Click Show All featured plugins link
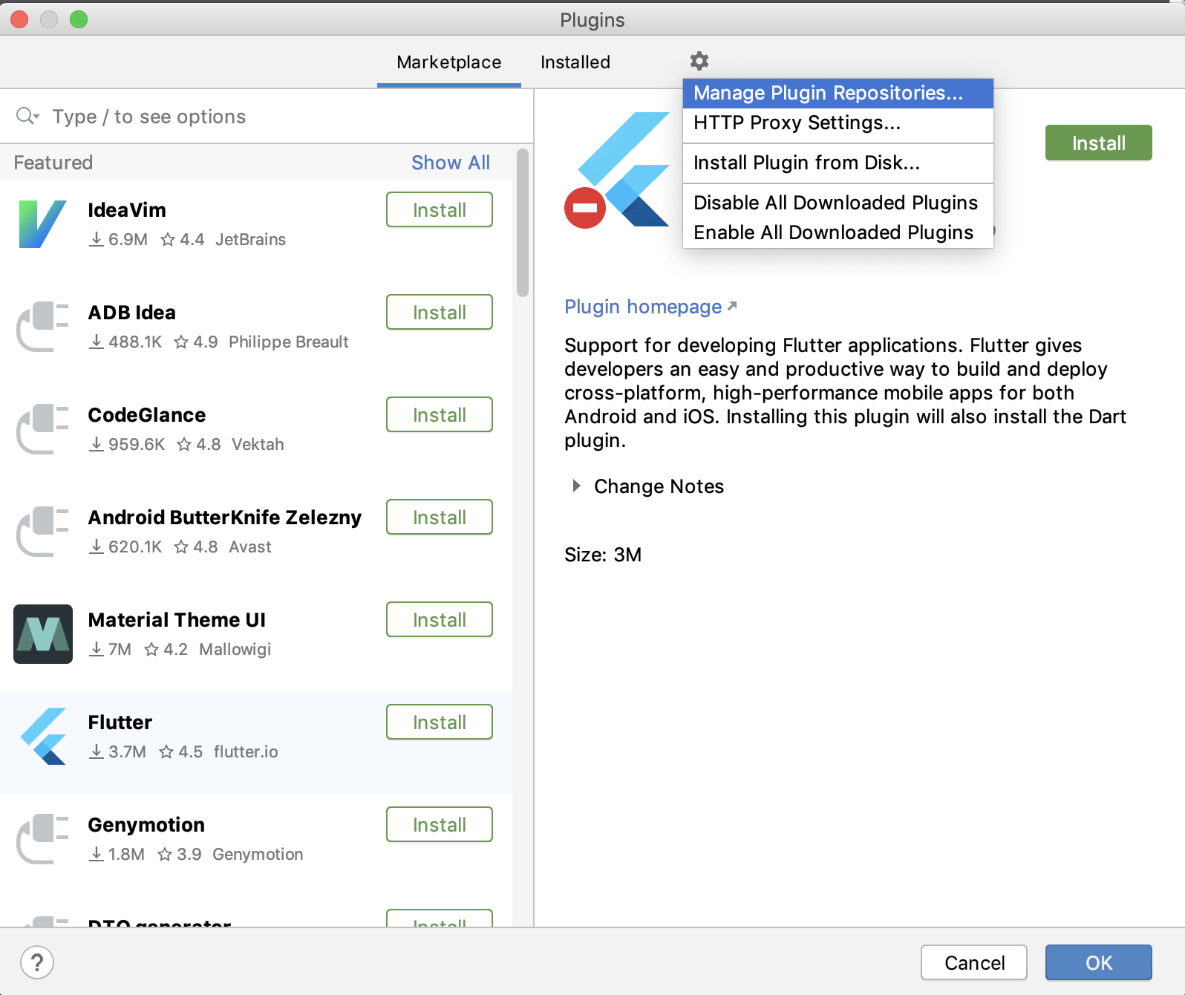 click(451, 163)
